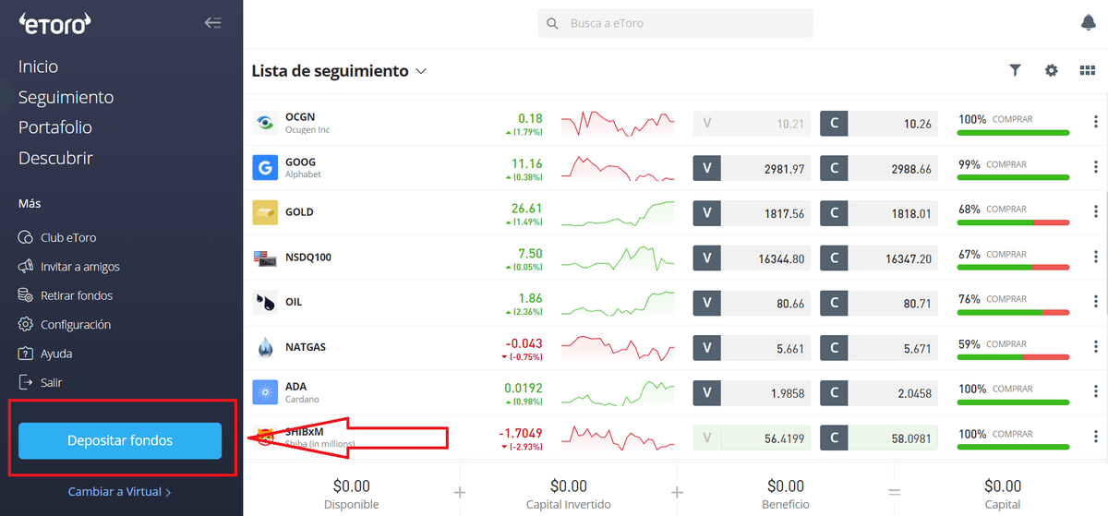Open the three-dot menu for NSDQ100 row
This screenshot has height=516, width=1108.
tap(1095, 258)
